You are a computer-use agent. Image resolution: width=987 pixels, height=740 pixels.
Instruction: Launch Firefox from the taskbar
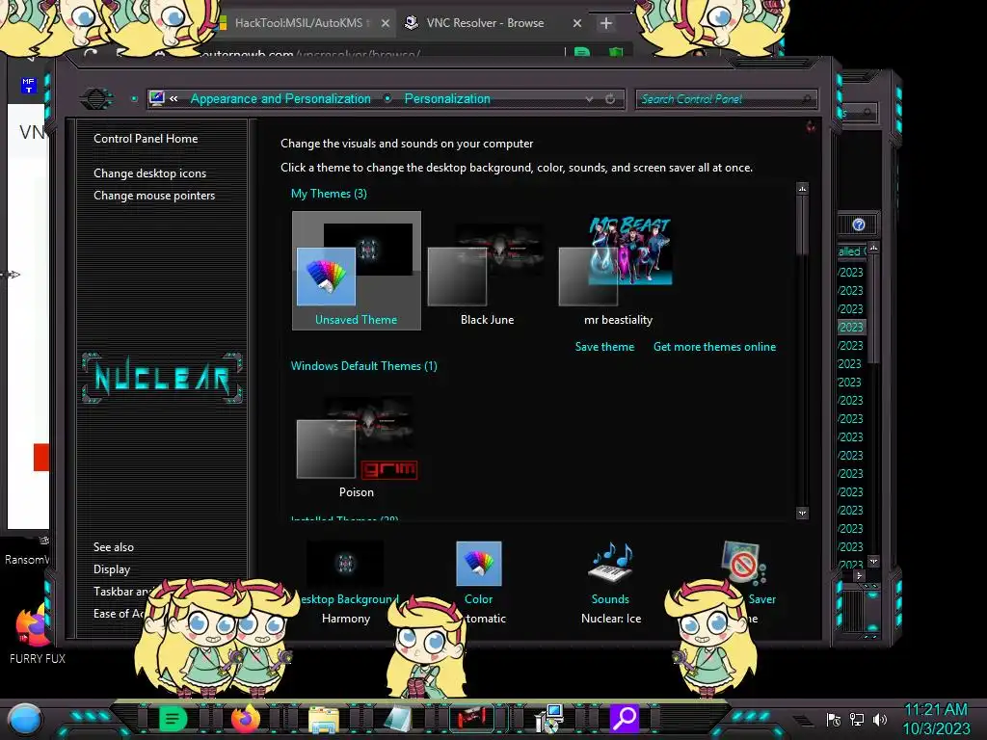[x=246, y=719]
